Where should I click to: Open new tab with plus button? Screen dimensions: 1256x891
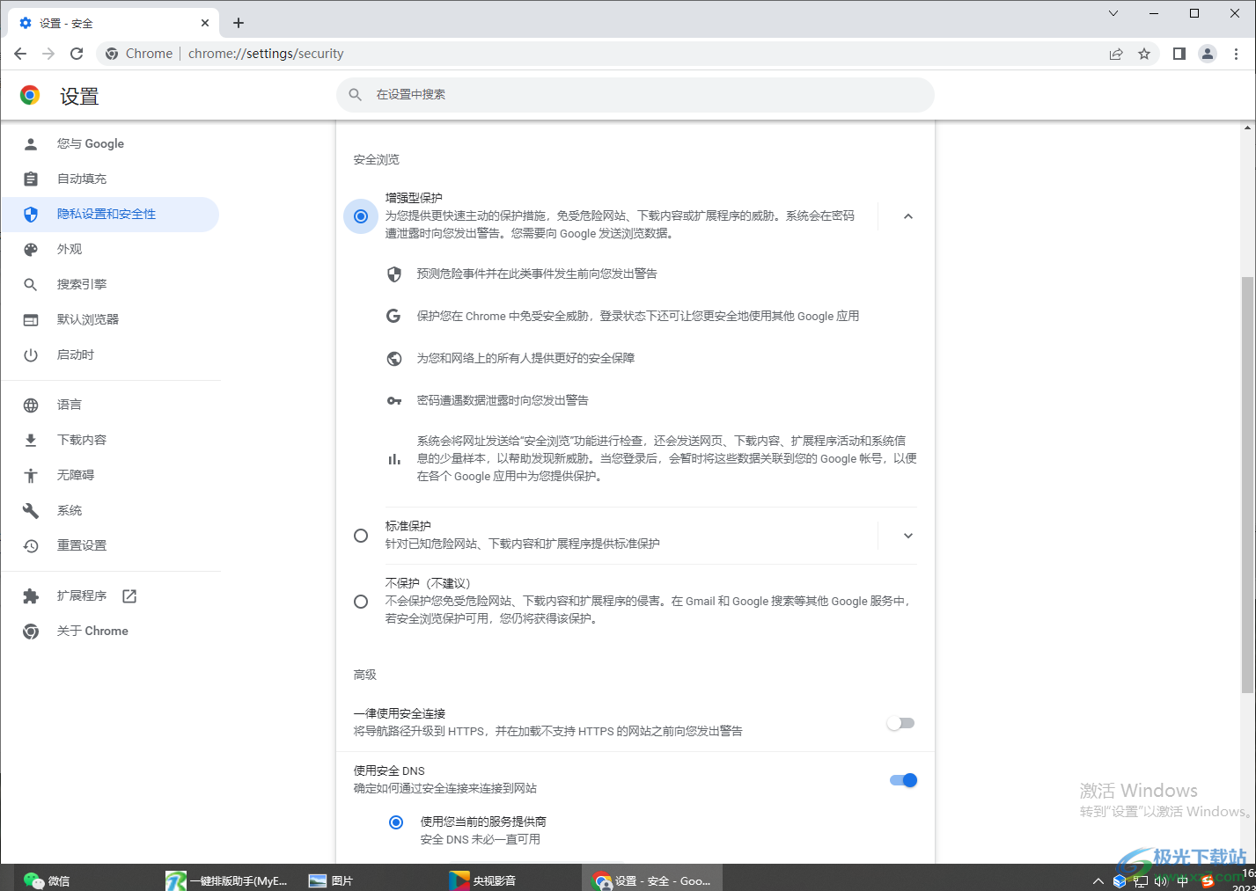coord(239,23)
